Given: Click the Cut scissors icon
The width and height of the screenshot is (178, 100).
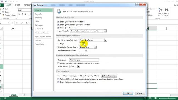Looking at the screenshot, I should coord(4,9).
